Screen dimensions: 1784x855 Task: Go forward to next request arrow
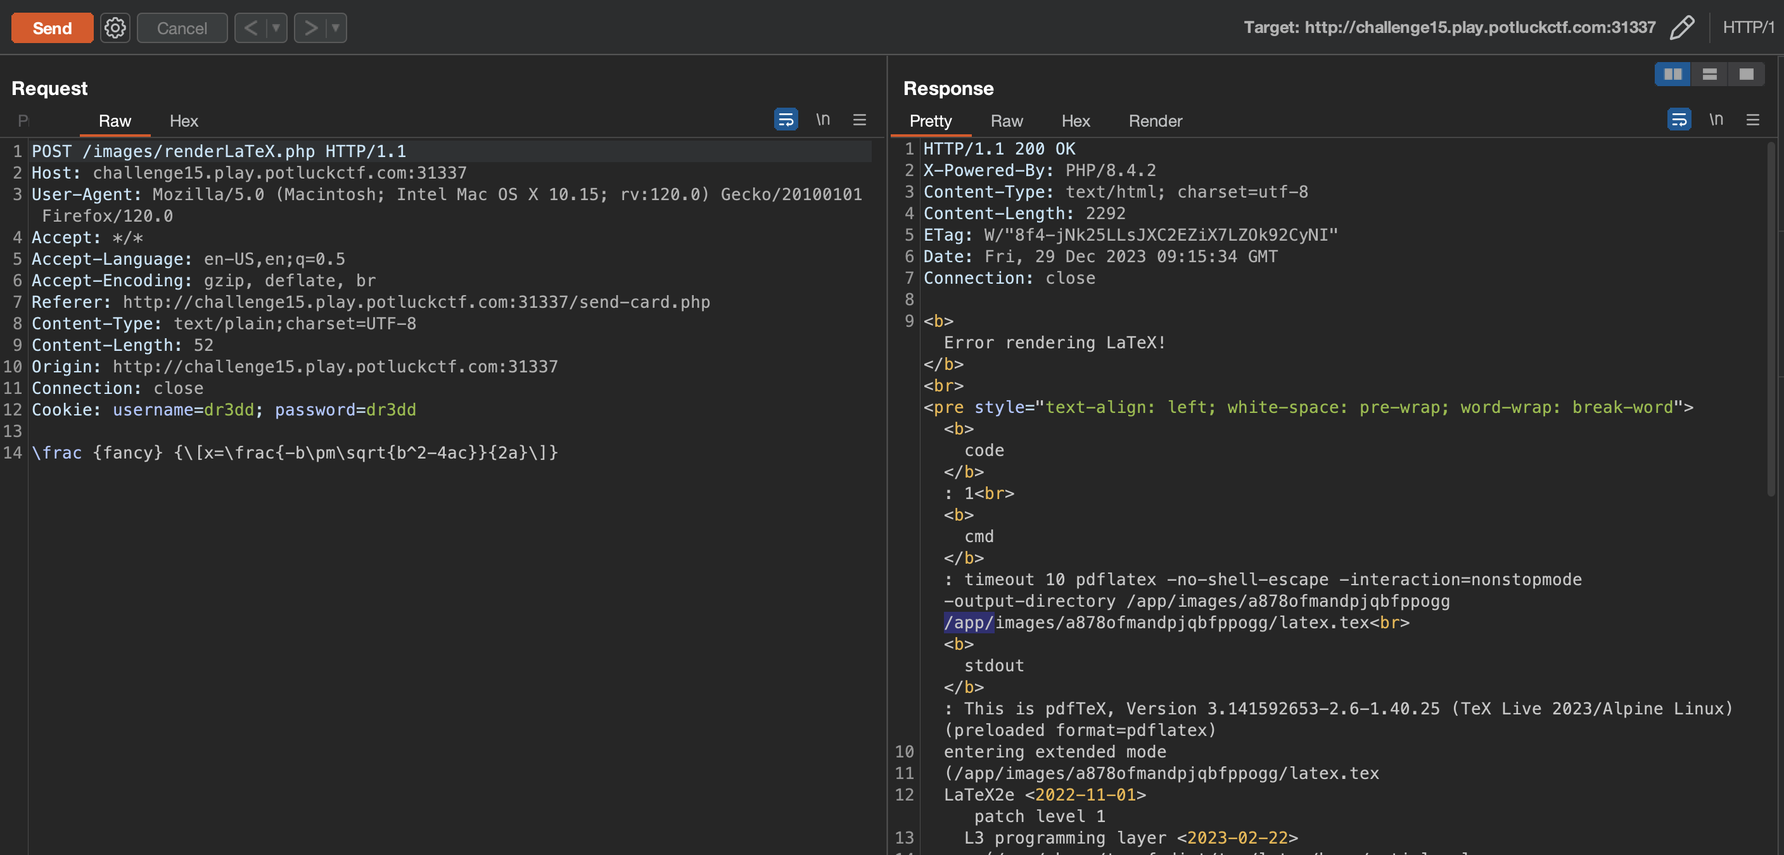pyautogui.click(x=310, y=28)
